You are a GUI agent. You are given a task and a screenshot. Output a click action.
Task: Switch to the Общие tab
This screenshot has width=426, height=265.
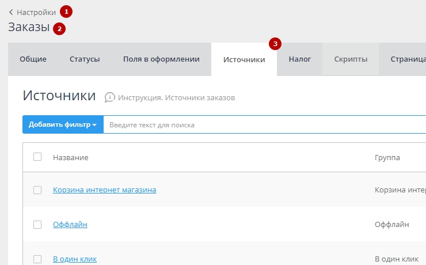(x=33, y=59)
